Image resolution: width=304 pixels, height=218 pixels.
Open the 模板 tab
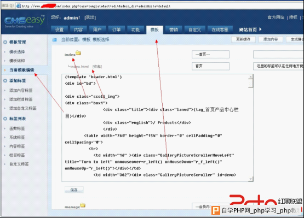click(x=154, y=30)
